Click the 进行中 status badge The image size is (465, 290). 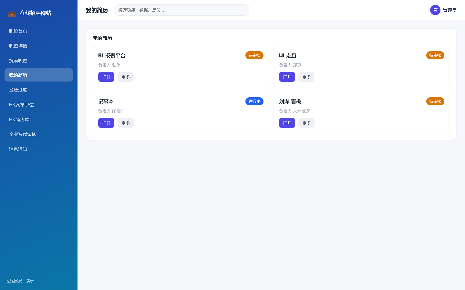(254, 101)
